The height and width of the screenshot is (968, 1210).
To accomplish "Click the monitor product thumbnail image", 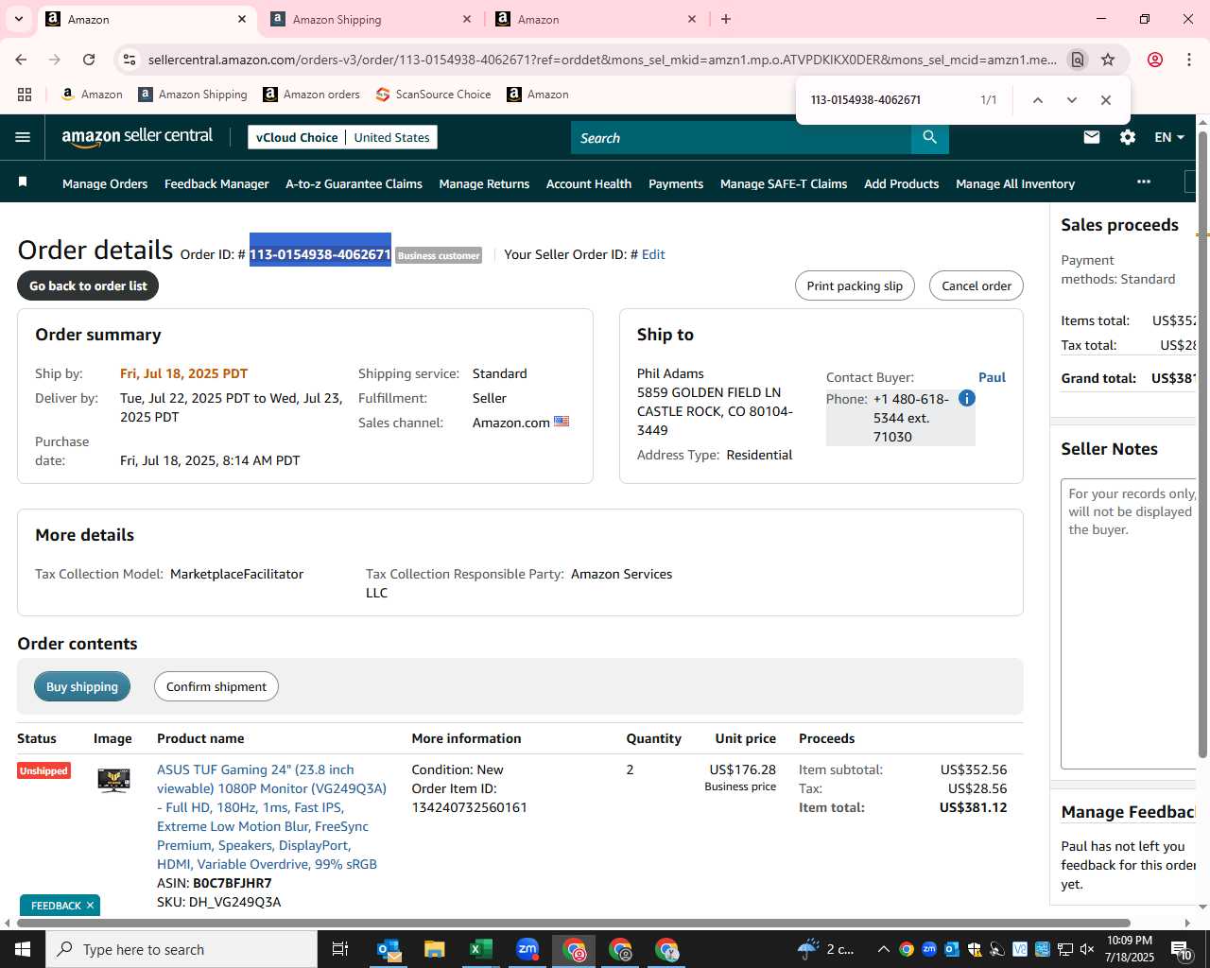I will [x=113, y=780].
